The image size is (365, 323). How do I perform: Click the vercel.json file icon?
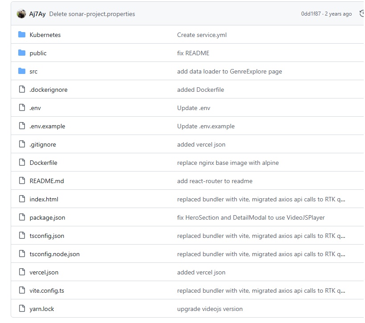pyautogui.click(x=22, y=272)
